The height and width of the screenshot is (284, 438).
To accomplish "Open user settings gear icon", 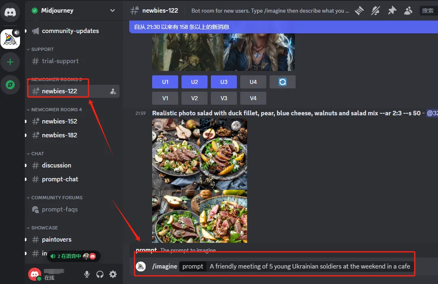I will [x=113, y=274].
